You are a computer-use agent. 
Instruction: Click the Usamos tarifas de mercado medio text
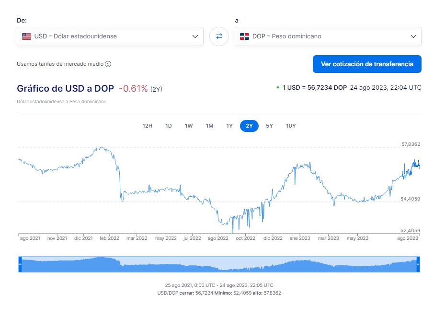(x=60, y=64)
